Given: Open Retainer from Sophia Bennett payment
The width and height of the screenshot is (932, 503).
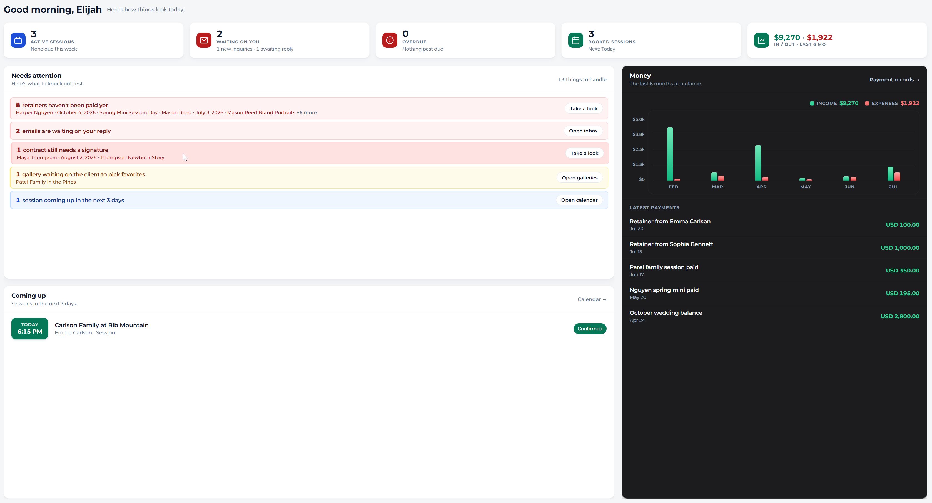Looking at the screenshot, I should tap(774, 248).
